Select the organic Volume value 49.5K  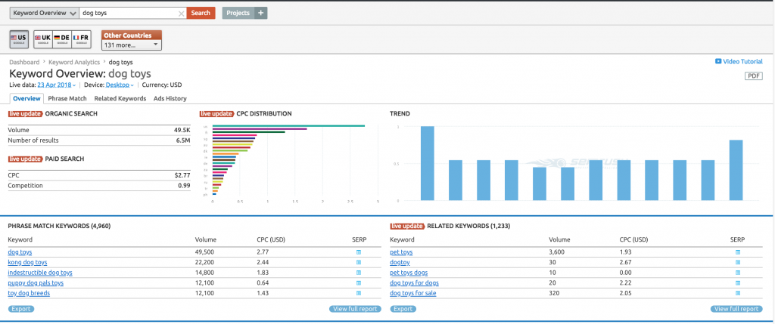point(182,130)
